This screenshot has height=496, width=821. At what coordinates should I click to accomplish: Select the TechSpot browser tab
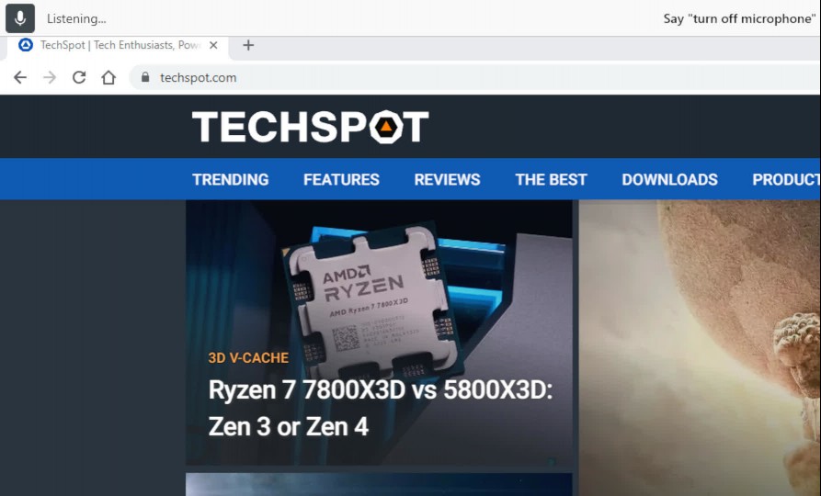118,46
